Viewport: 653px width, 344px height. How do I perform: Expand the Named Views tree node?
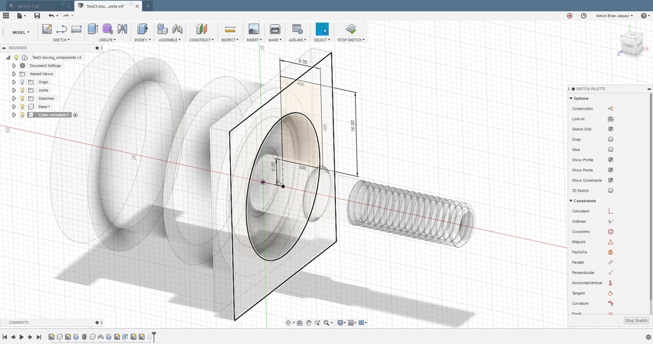(14, 74)
